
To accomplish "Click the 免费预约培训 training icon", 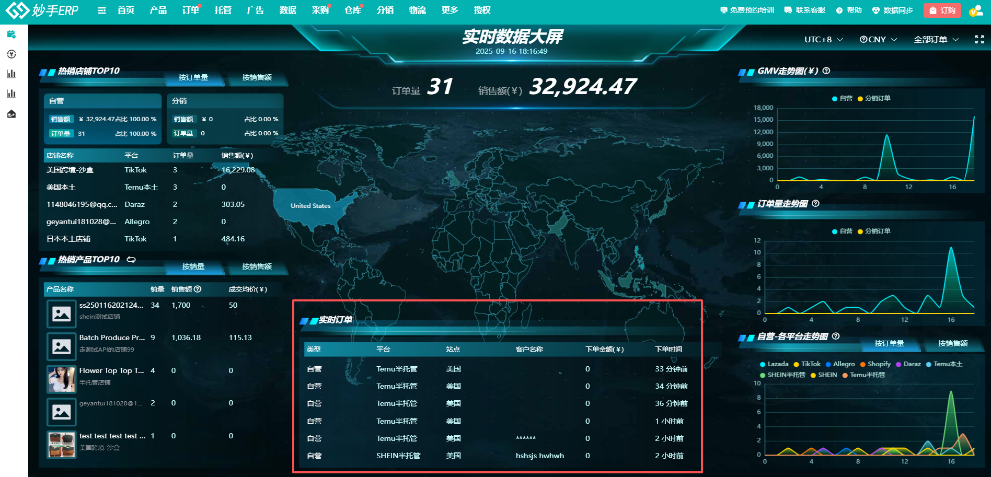I will tap(724, 10).
